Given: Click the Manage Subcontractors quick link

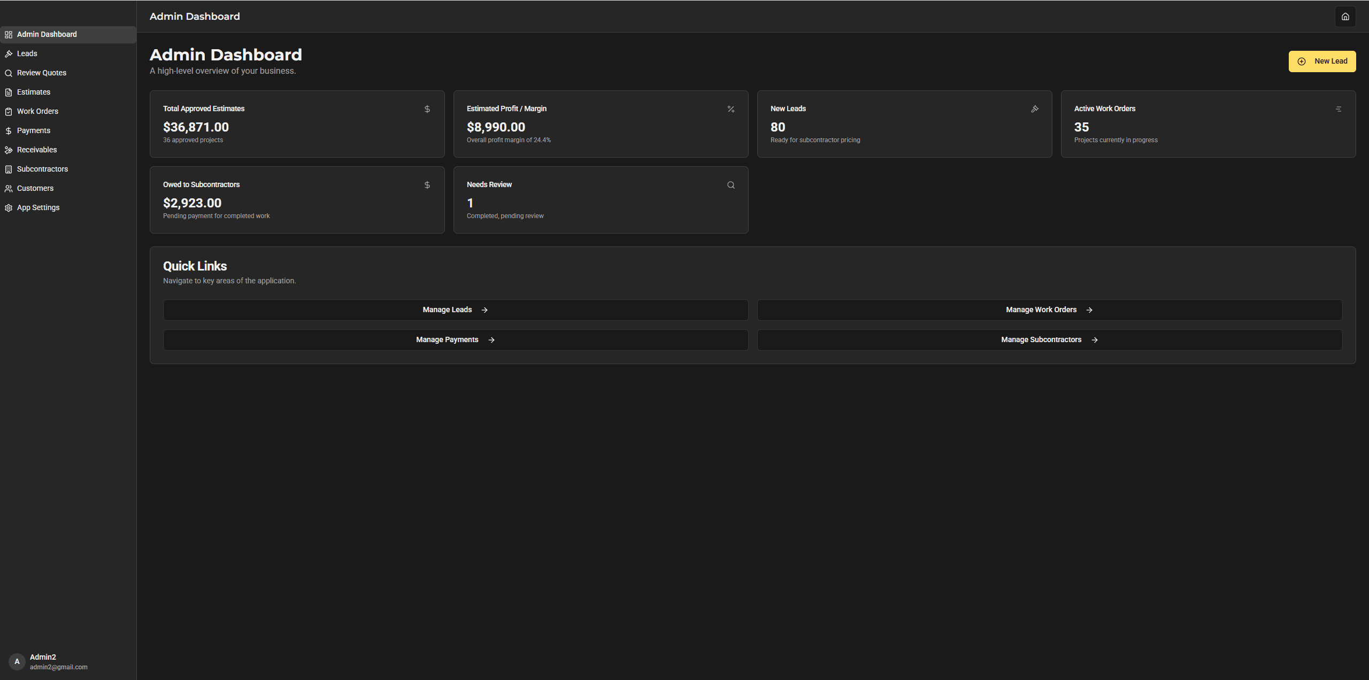Looking at the screenshot, I should pos(1050,340).
